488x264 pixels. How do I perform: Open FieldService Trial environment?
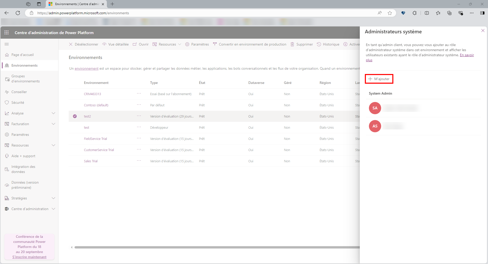(x=95, y=139)
